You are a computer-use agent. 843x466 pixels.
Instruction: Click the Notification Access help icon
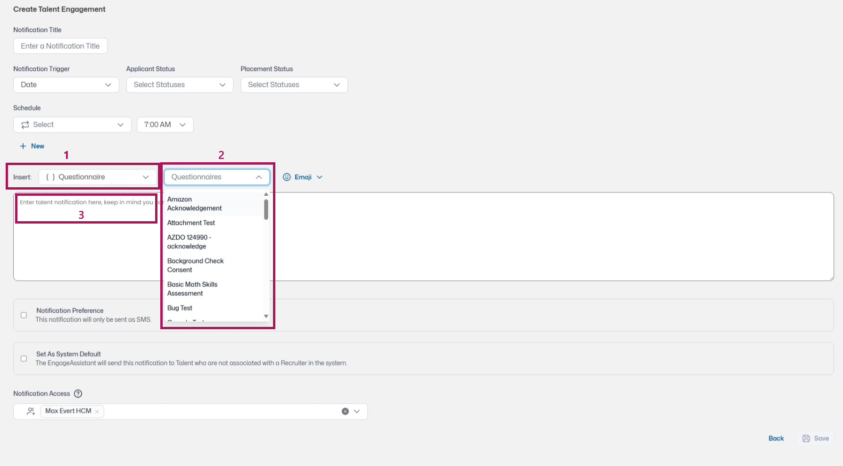click(x=78, y=393)
